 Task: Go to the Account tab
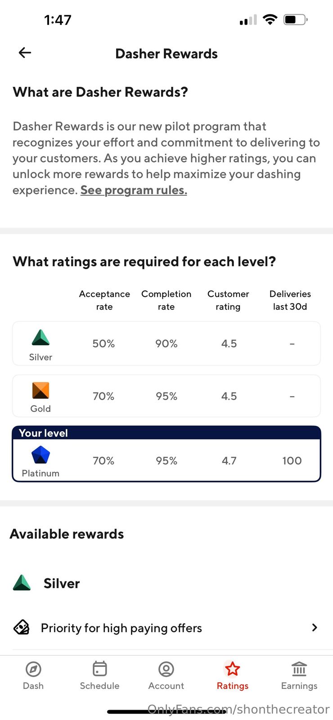166,675
